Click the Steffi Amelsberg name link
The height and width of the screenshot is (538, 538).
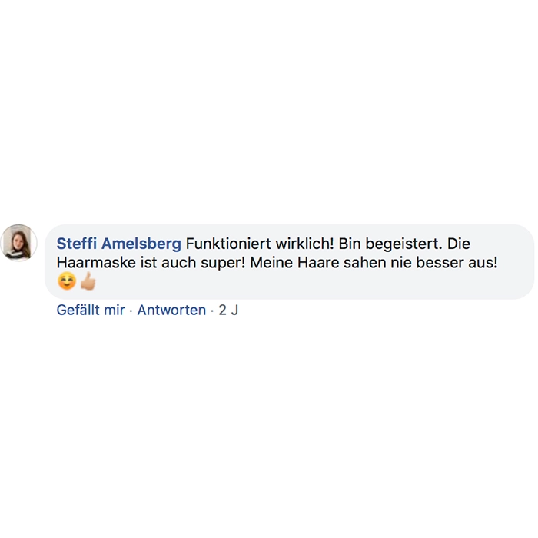tap(118, 244)
